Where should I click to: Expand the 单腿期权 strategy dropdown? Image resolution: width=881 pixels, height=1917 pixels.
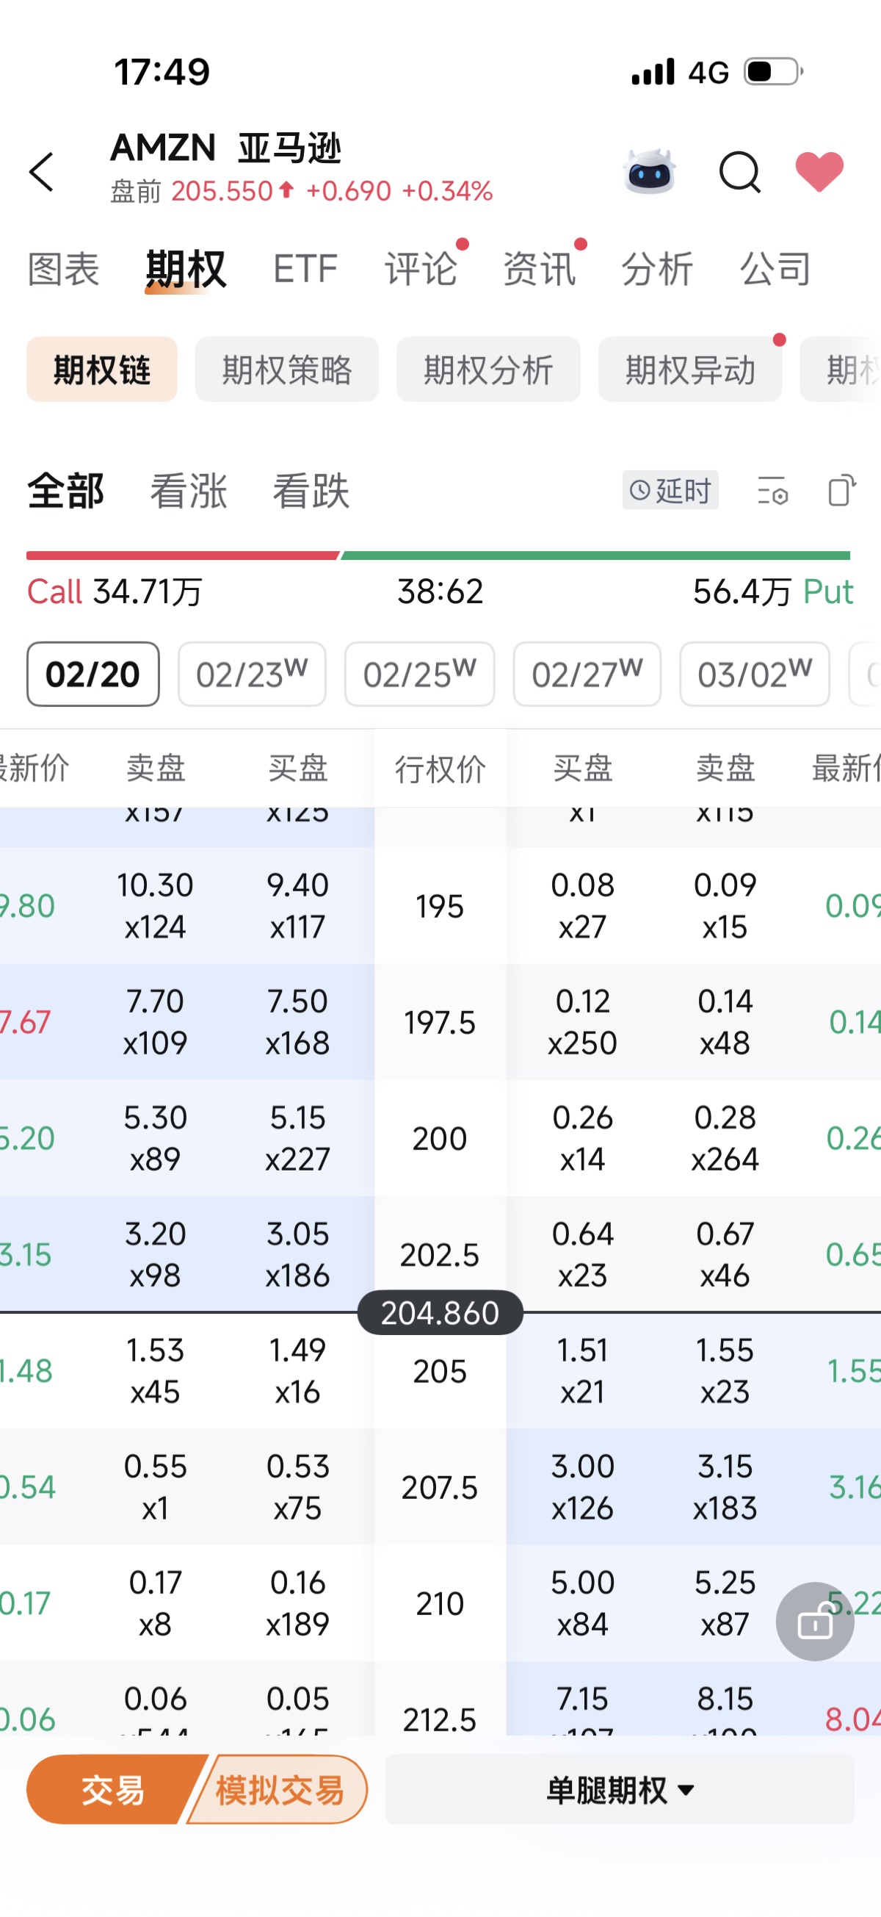pos(620,1790)
